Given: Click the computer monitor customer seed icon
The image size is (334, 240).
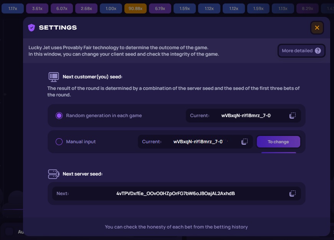Looking at the screenshot, I should coord(53,77).
